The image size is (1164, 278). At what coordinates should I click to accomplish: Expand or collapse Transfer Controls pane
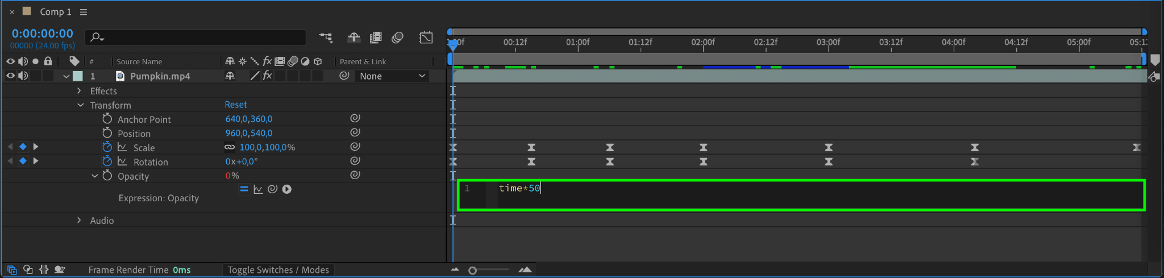pos(28,269)
